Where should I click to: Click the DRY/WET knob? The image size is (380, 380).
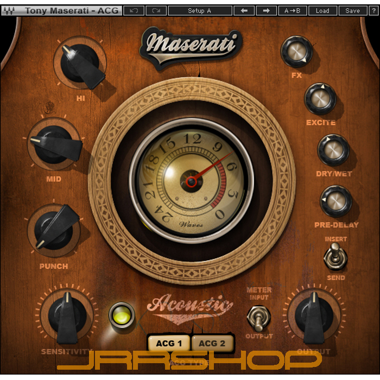pos(333,150)
